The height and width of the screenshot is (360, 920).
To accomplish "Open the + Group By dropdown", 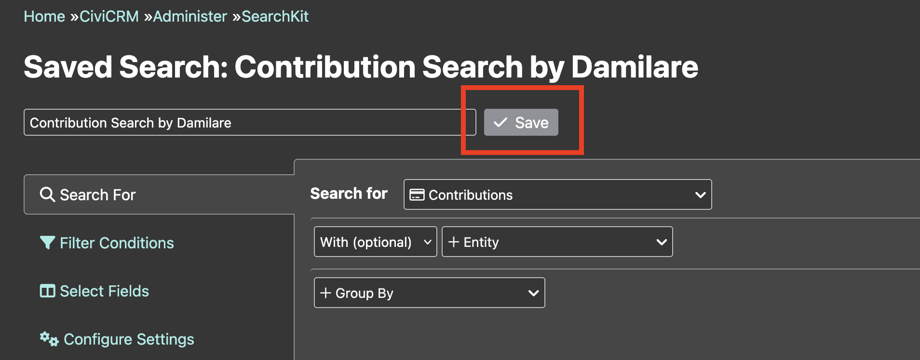I will [429, 293].
